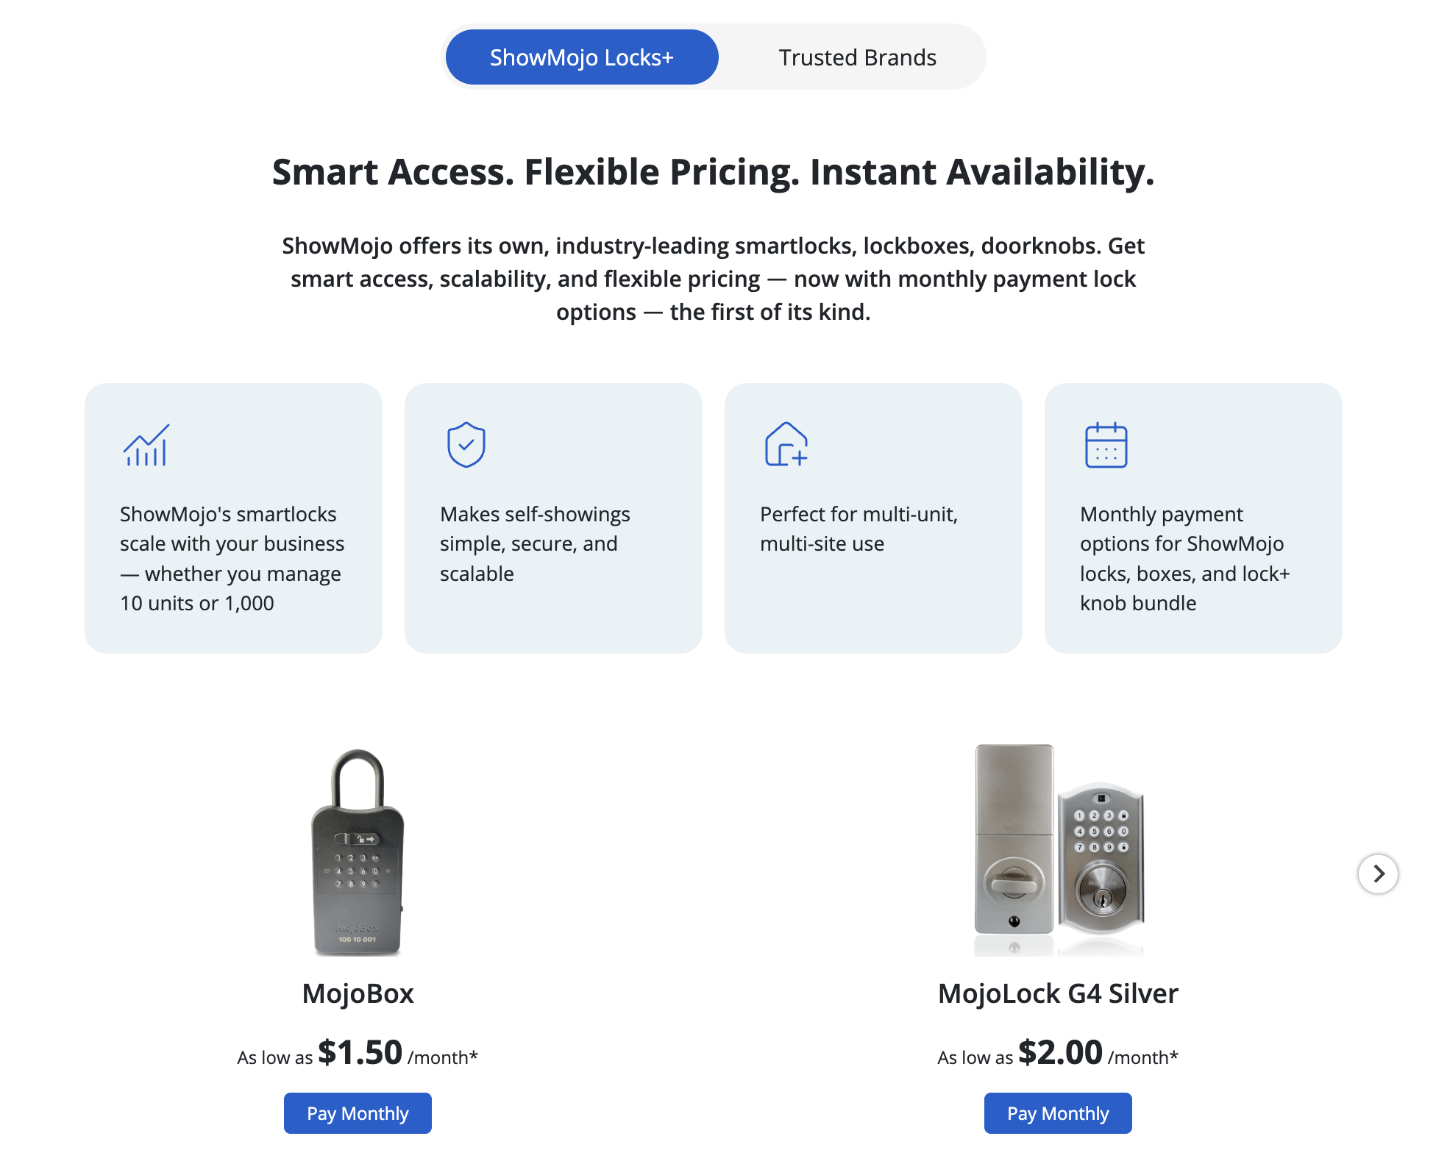Click the shield checkmark icon
The image size is (1436, 1150).
point(466,445)
